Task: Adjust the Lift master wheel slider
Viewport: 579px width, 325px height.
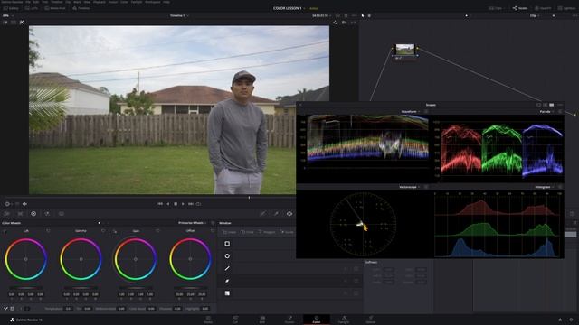Action: pyautogui.click(x=25, y=287)
